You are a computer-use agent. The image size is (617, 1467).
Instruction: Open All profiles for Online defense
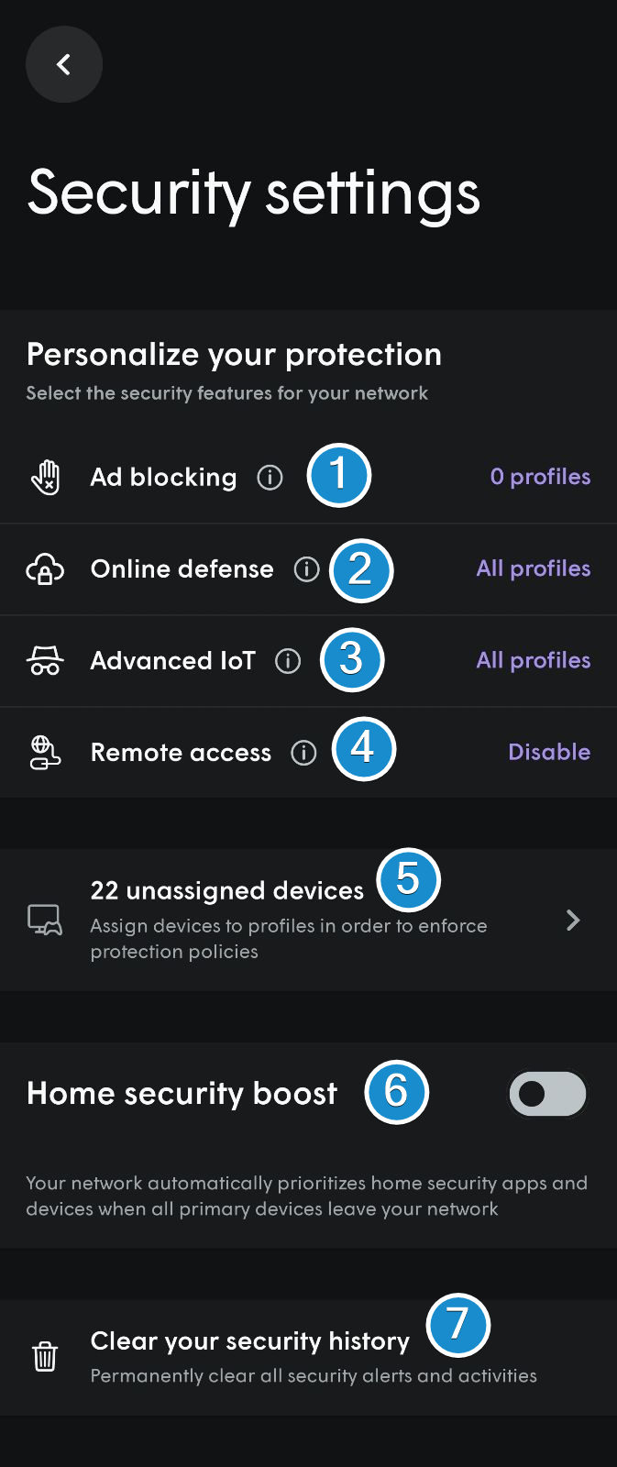[534, 568]
